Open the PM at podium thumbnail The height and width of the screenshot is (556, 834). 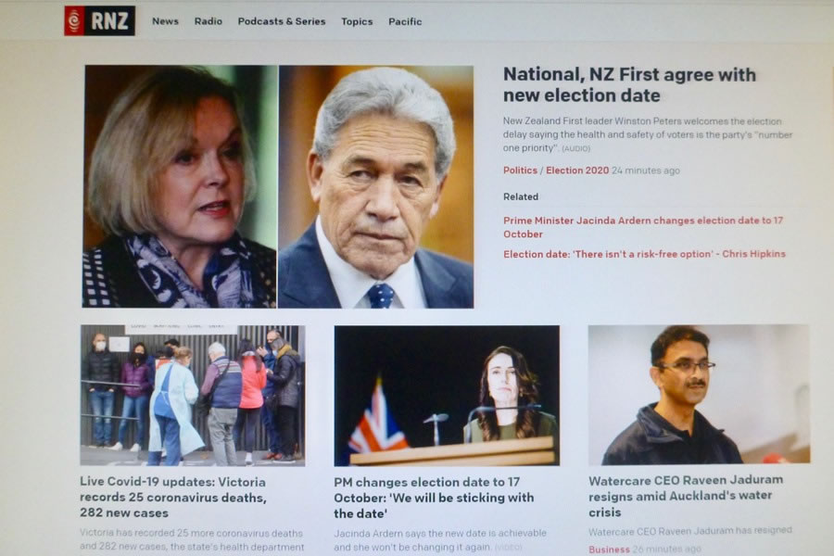point(447,396)
